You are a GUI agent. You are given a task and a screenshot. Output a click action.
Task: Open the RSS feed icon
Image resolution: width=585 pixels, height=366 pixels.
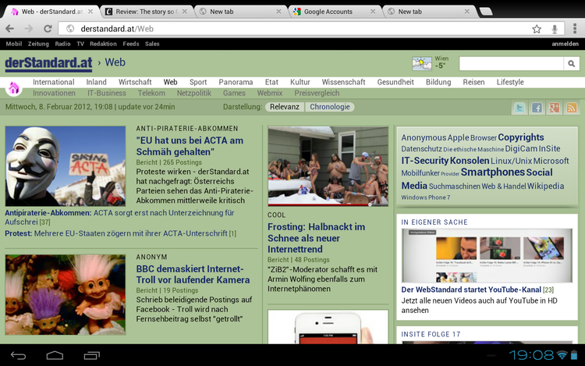[572, 108]
